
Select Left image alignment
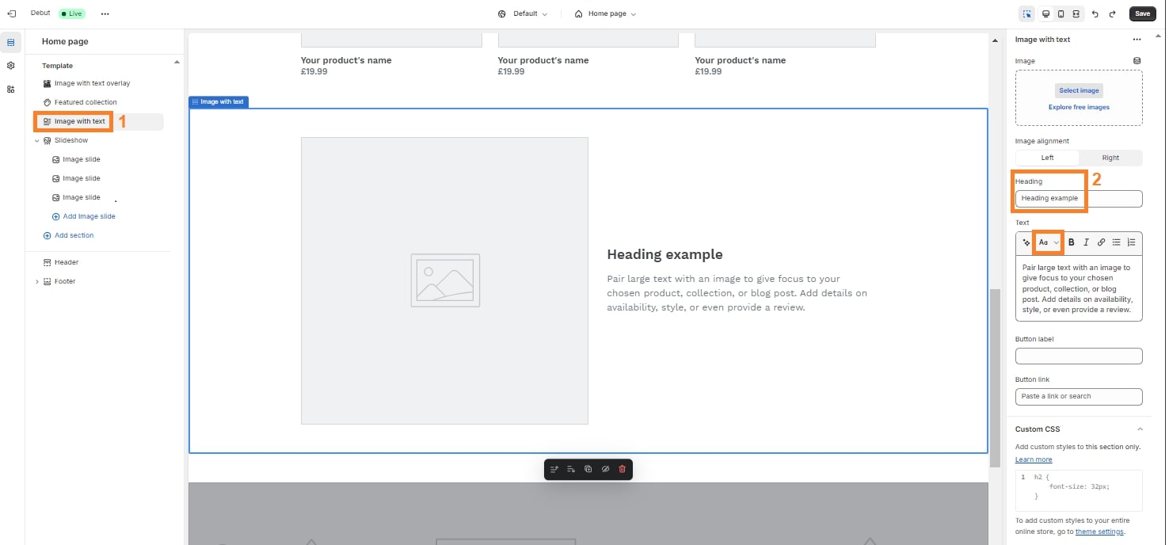pos(1047,158)
